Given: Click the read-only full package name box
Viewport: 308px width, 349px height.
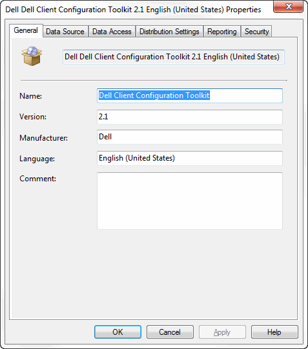Looking at the screenshot, I should click(174, 57).
